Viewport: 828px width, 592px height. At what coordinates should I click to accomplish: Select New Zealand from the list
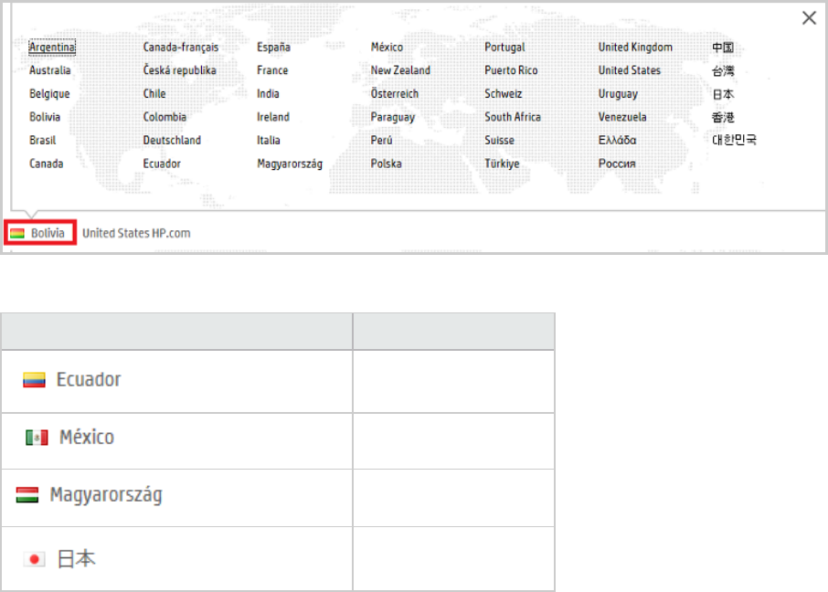tap(400, 70)
